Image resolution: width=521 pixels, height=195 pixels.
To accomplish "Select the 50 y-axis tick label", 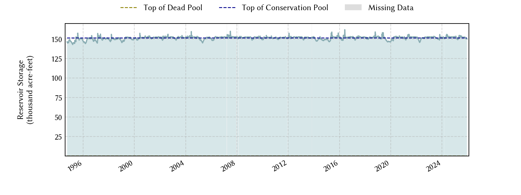I will [x=58, y=117].
